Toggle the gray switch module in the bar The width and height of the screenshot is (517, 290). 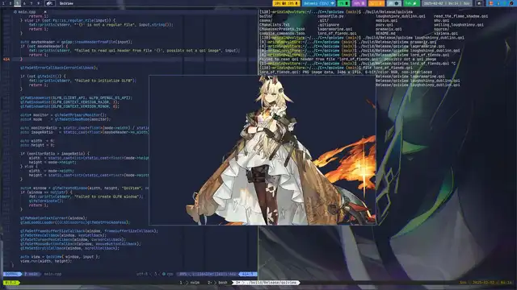pyautogui.click(x=394, y=3)
